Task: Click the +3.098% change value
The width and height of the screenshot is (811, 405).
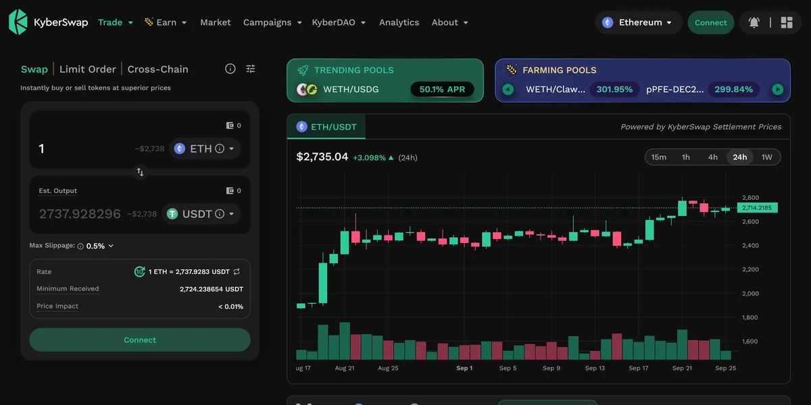Action: pos(369,158)
